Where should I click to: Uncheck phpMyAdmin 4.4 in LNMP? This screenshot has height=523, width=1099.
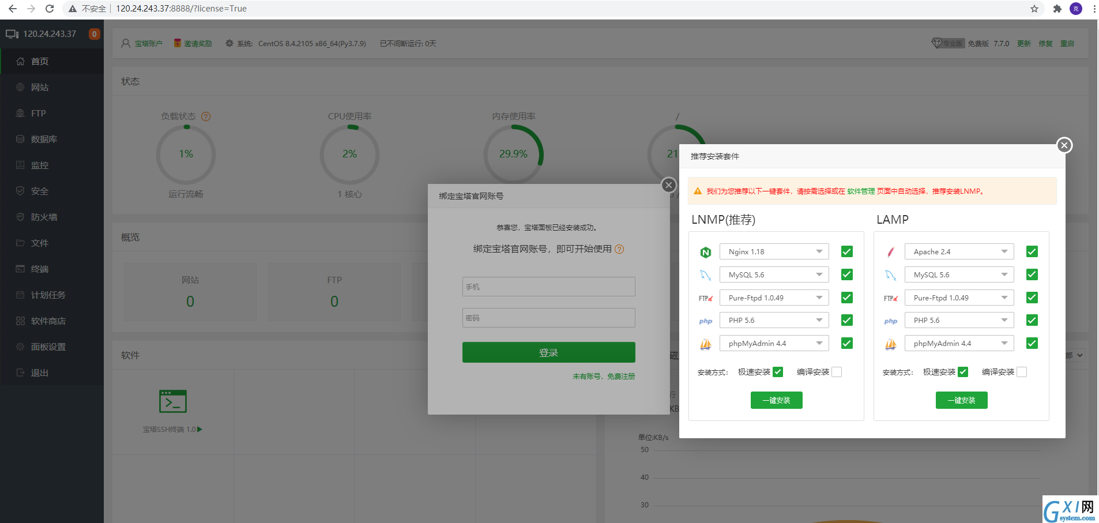coord(847,343)
